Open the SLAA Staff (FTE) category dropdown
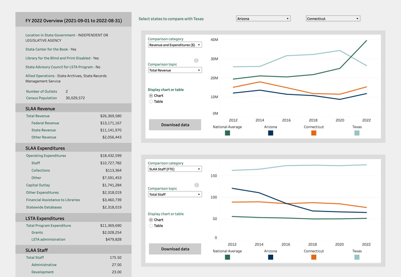401x277 pixels. click(x=175, y=169)
